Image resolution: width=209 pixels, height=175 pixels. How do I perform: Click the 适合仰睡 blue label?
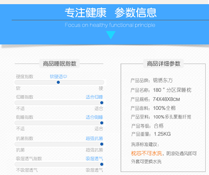click(x=94, y=97)
